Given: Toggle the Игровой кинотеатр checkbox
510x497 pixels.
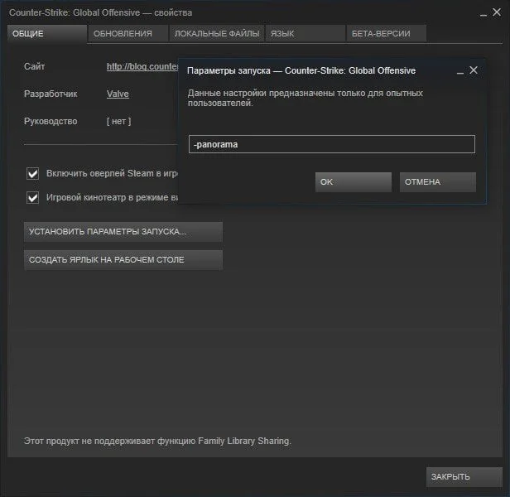Looking at the screenshot, I should (x=32, y=198).
